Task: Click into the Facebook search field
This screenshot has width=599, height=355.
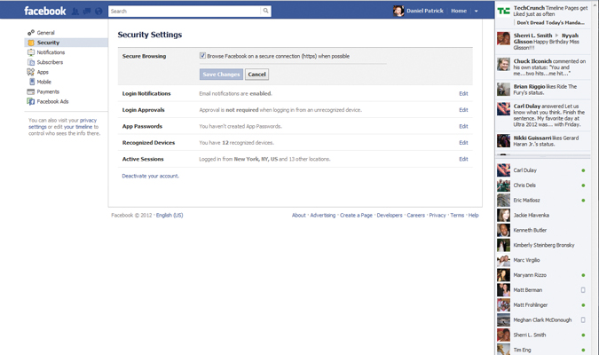Action: tap(185, 12)
